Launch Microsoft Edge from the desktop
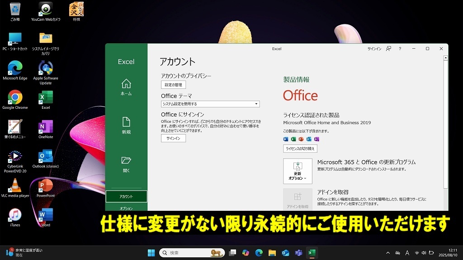The image size is (463, 260). pyautogui.click(x=15, y=70)
